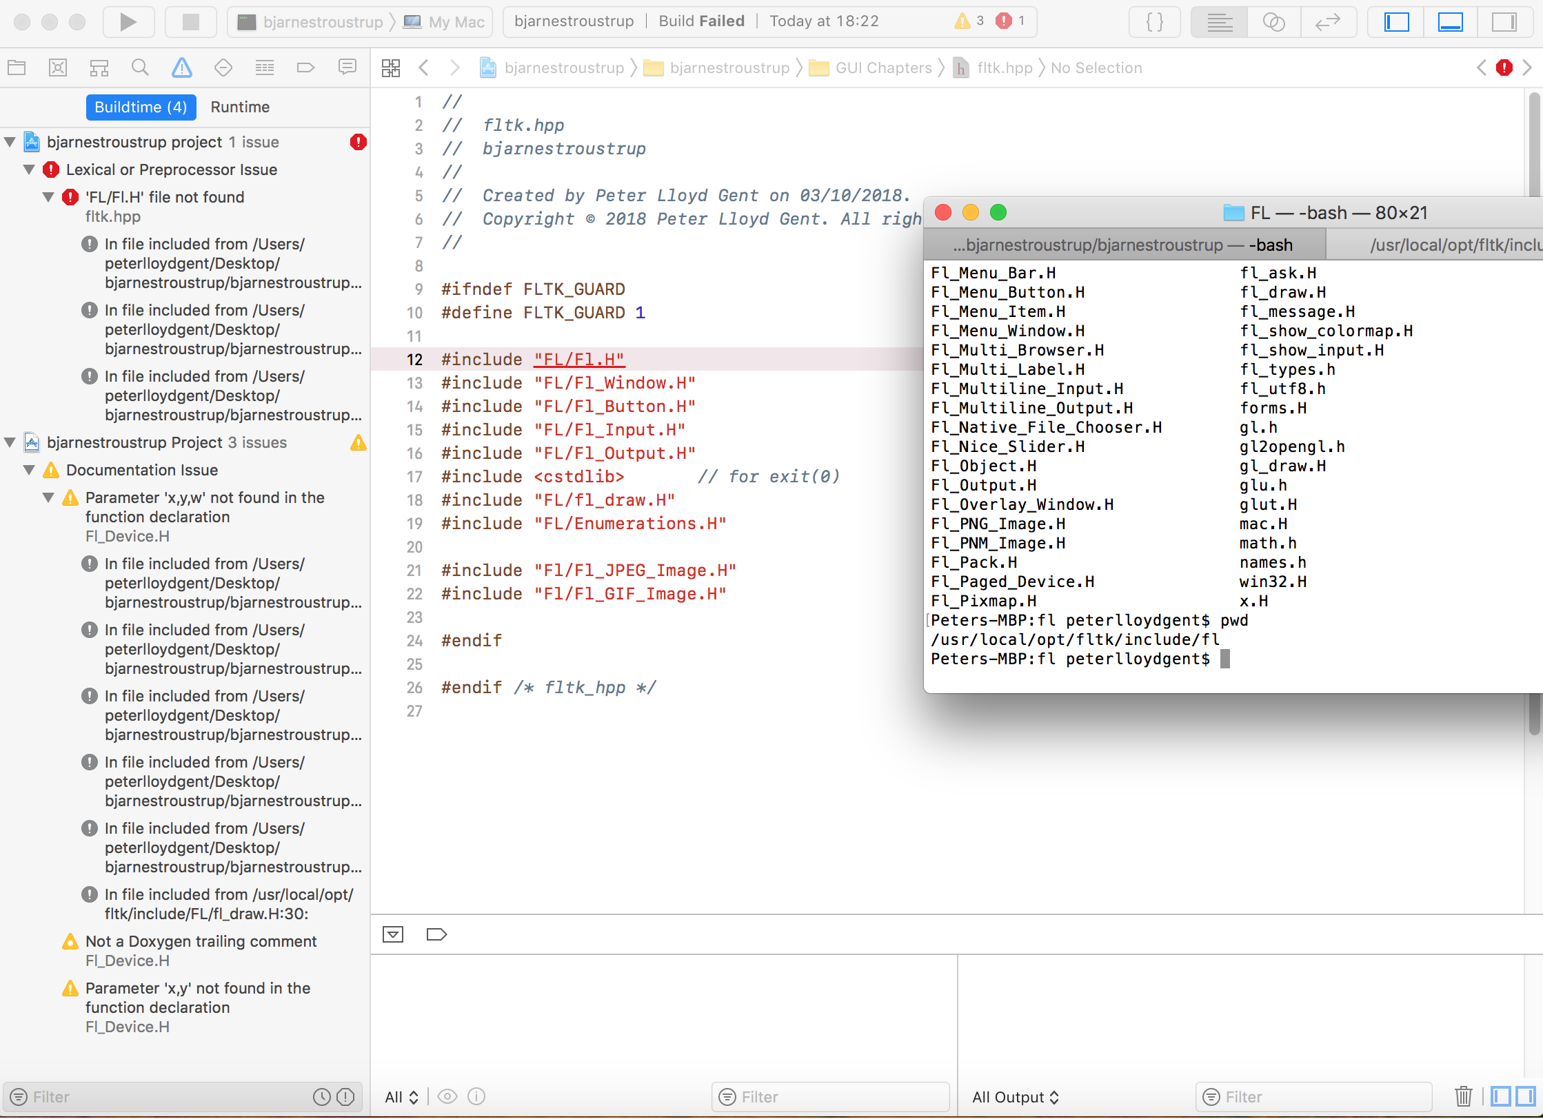Switch to the Standard editor
1543x1119 pixels.
tap(1220, 22)
